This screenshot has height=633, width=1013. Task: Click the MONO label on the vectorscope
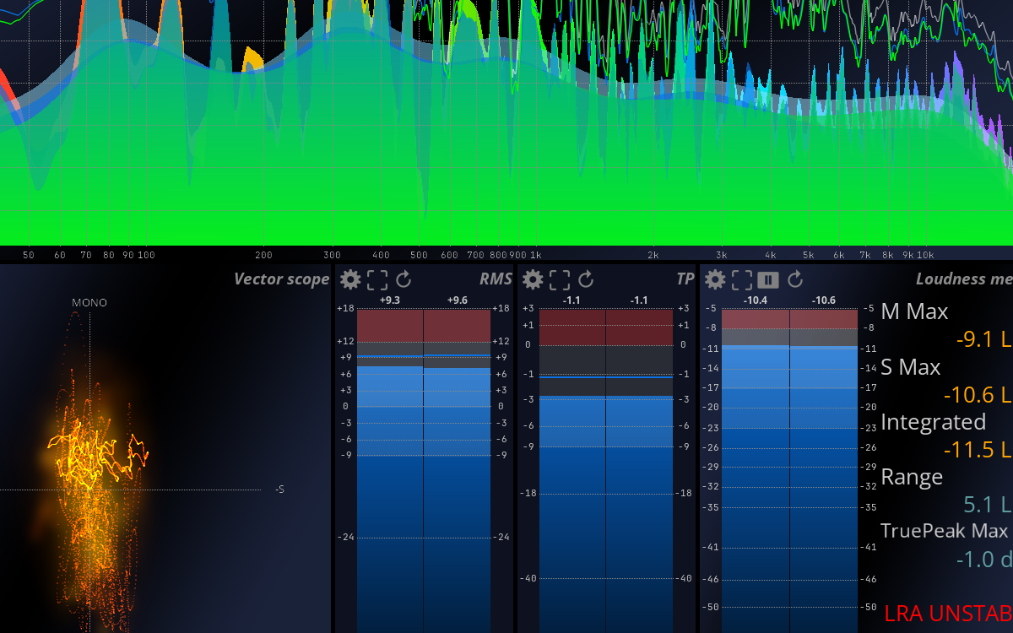coord(89,302)
